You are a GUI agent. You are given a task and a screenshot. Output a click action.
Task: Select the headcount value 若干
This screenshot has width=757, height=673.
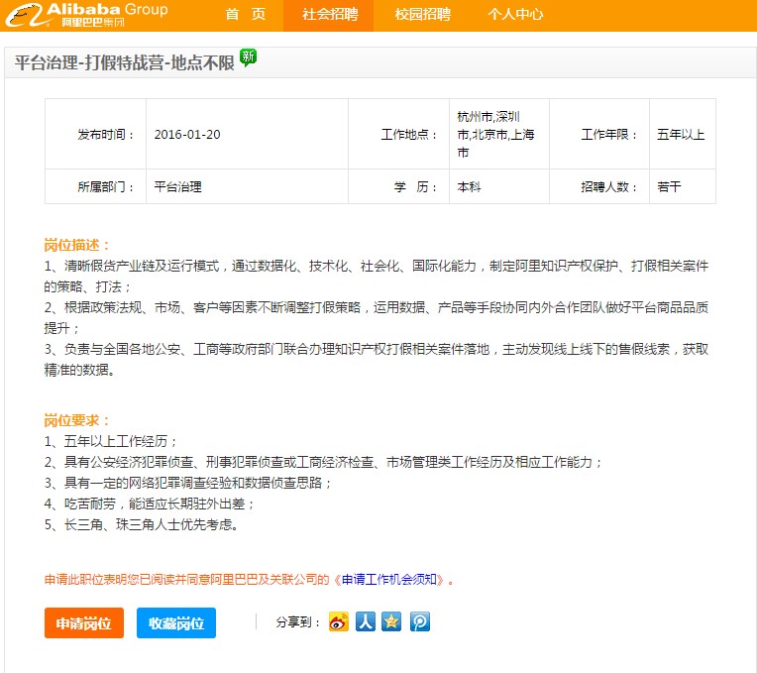click(x=669, y=187)
